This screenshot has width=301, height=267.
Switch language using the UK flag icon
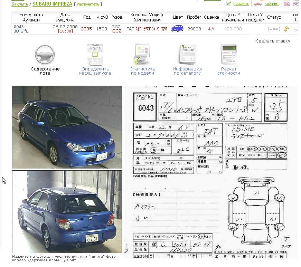click(x=287, y=4)
